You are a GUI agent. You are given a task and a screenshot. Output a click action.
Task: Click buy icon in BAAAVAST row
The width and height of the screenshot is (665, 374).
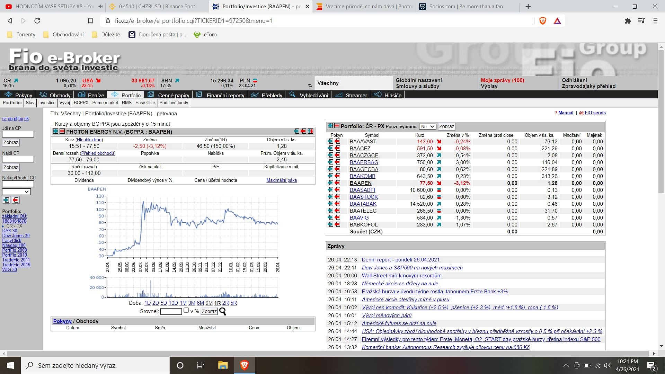click(x=330, y=141)
